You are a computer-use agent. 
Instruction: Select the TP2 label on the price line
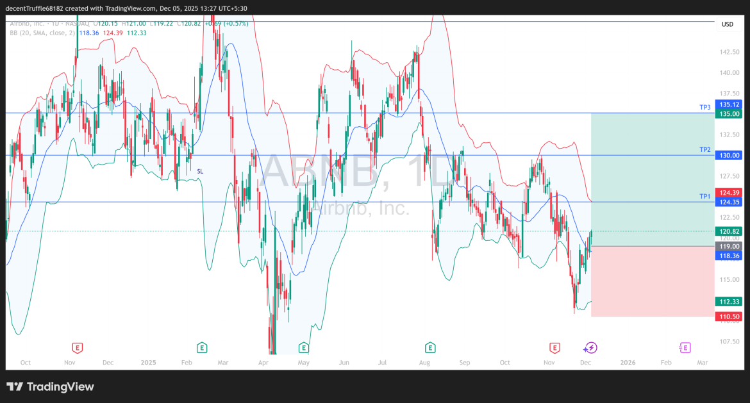click(704, 149)
